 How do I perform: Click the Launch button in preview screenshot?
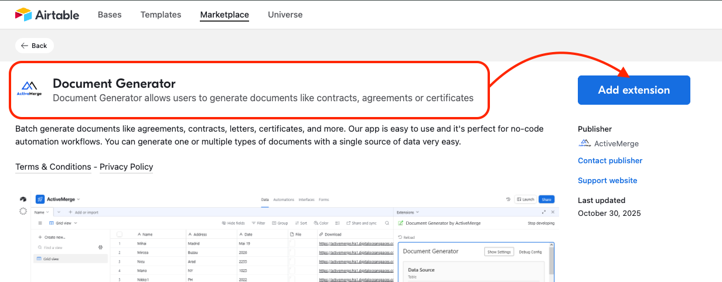click(x=525, y=200)
